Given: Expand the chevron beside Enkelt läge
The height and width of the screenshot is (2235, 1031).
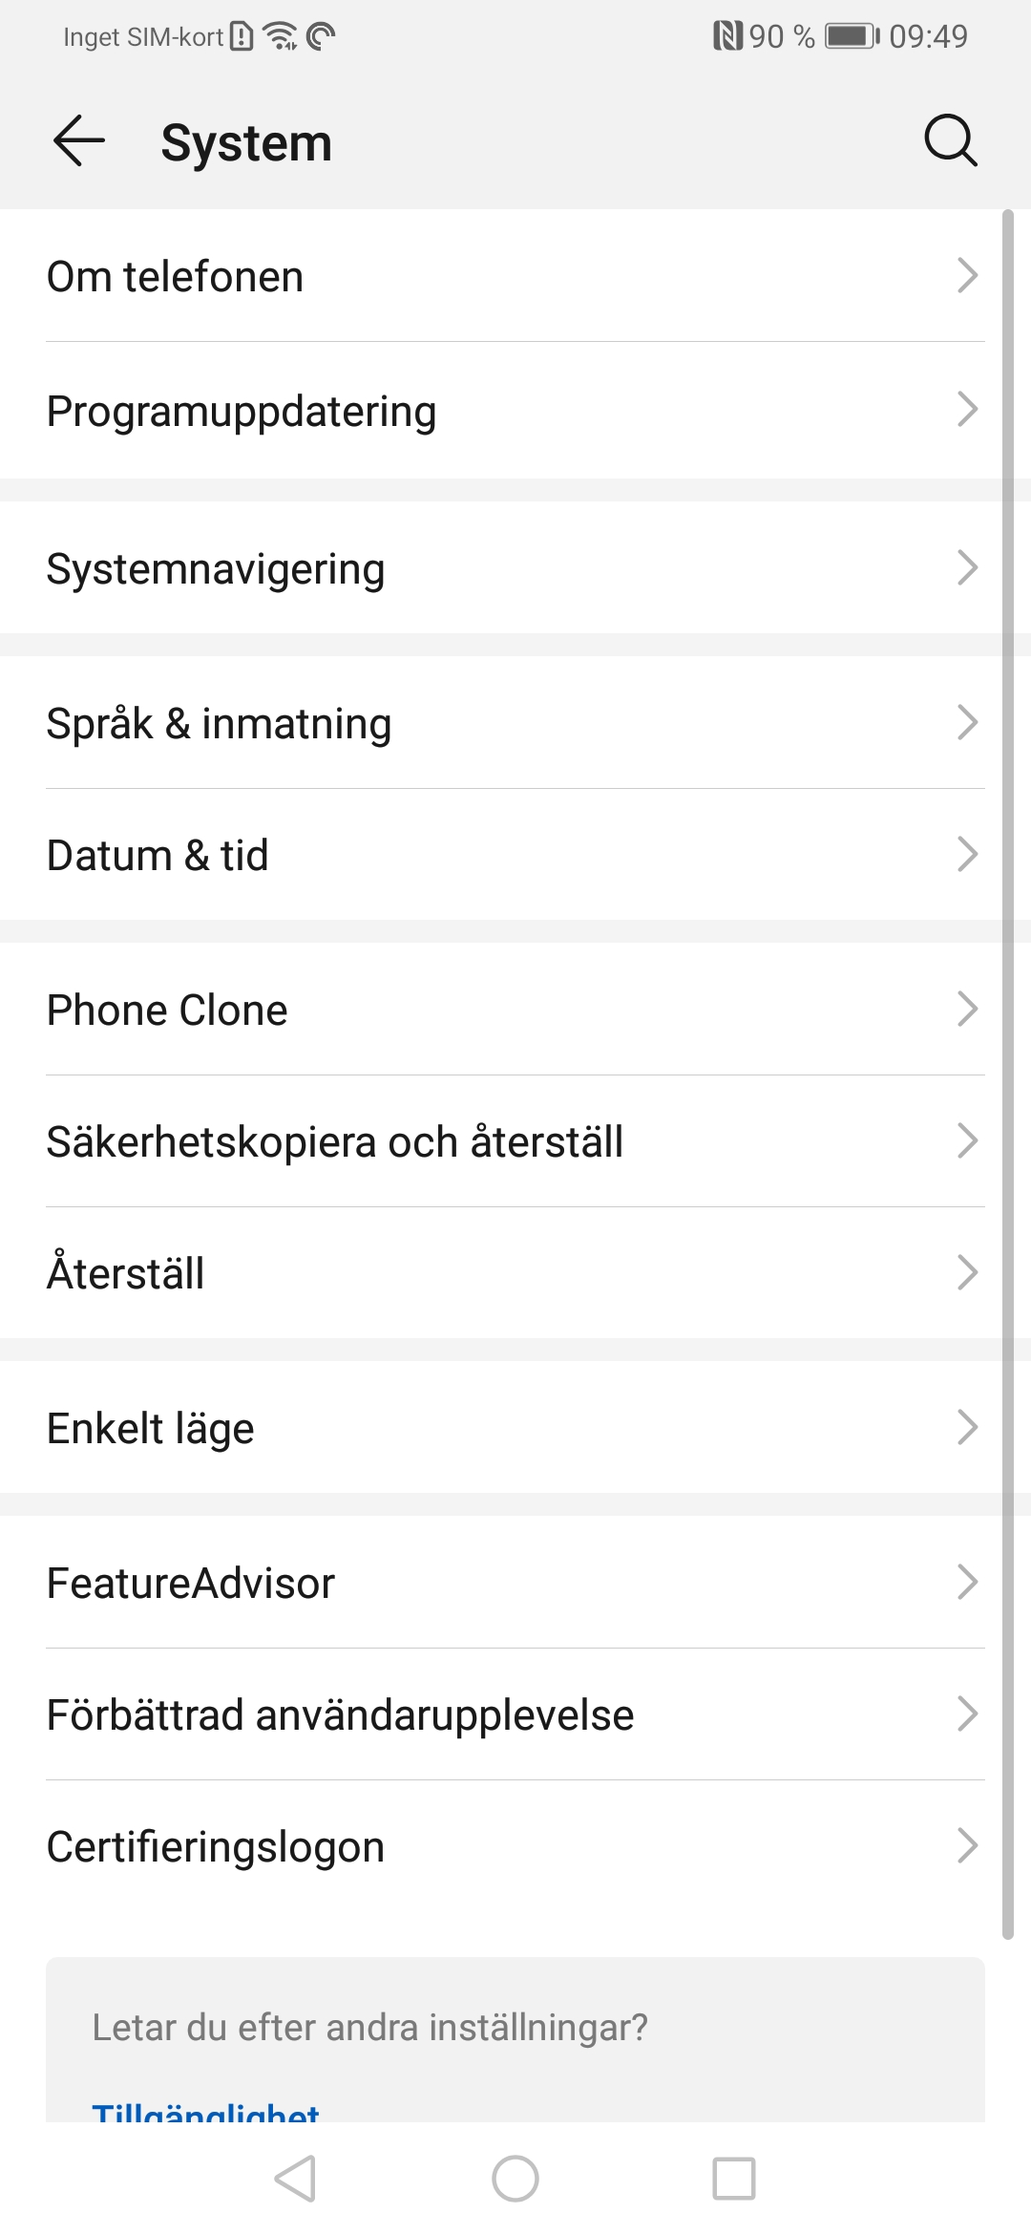Looking at the screenshot, I should click(x=967, y=1428).
